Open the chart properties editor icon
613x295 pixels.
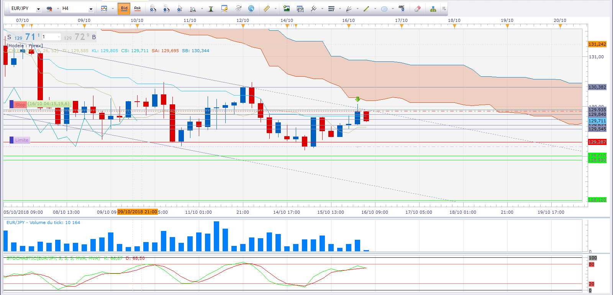tap(225, 8)
